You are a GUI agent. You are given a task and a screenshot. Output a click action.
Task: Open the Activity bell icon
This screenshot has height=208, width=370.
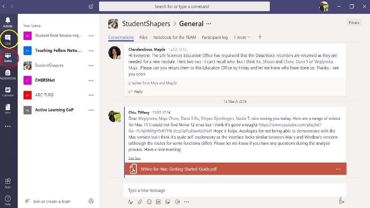(x=8, y=22)
